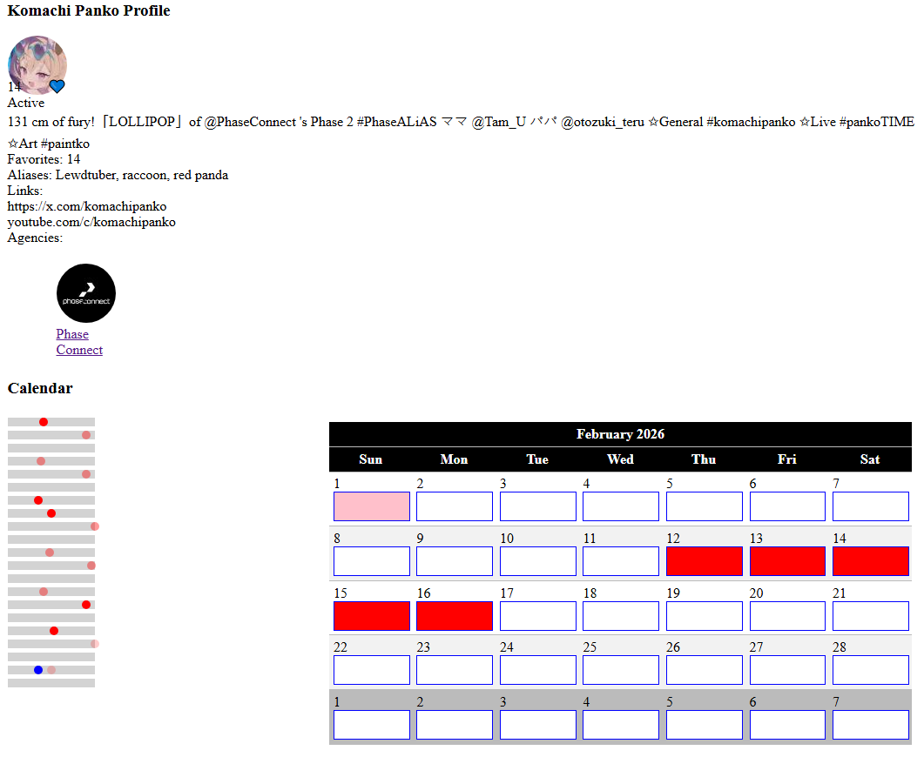The width and height of the screenshot is (924, 757).
Task: Select the February 26 calendar cell
Action: [705, 670]
